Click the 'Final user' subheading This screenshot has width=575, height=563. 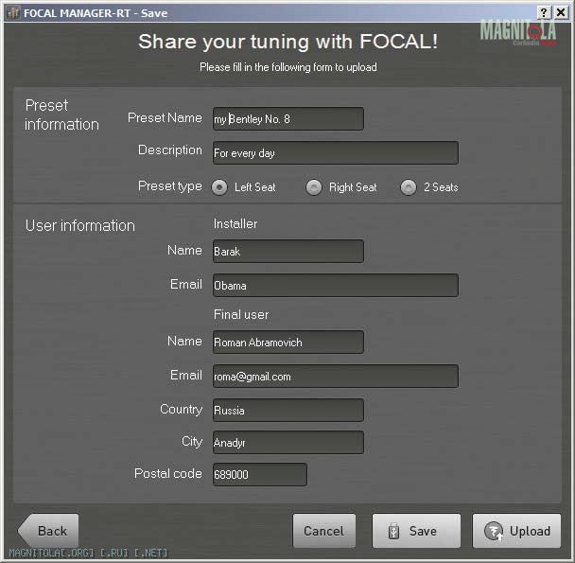pos(241,314)
